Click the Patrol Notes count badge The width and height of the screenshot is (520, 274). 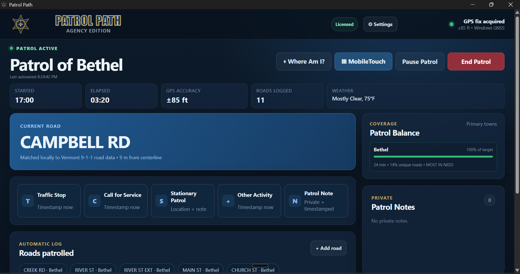point(489,200)
